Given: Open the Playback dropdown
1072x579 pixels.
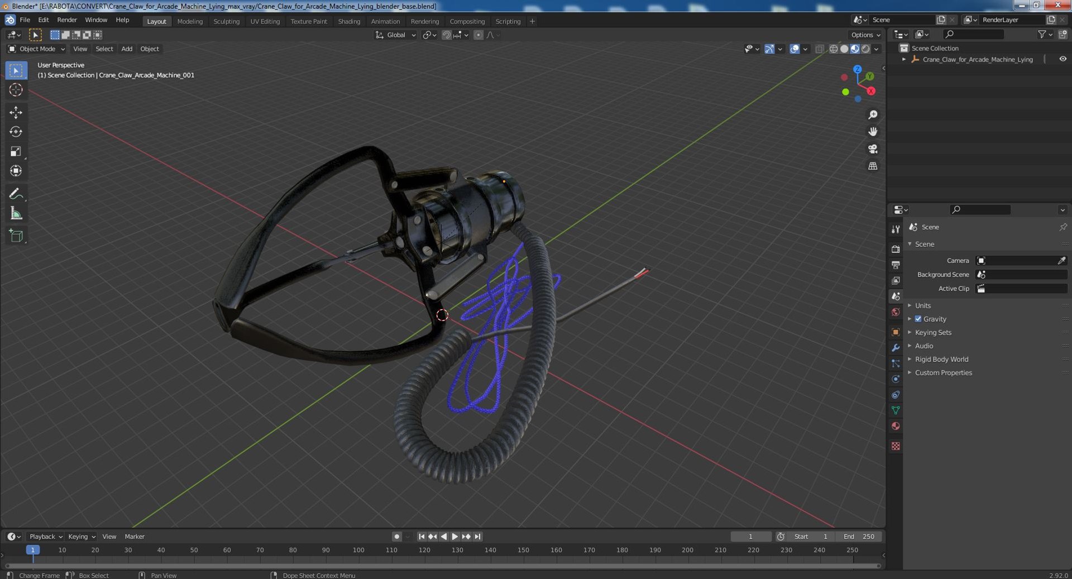Looking at the screenshot, I should pos(45,537).
